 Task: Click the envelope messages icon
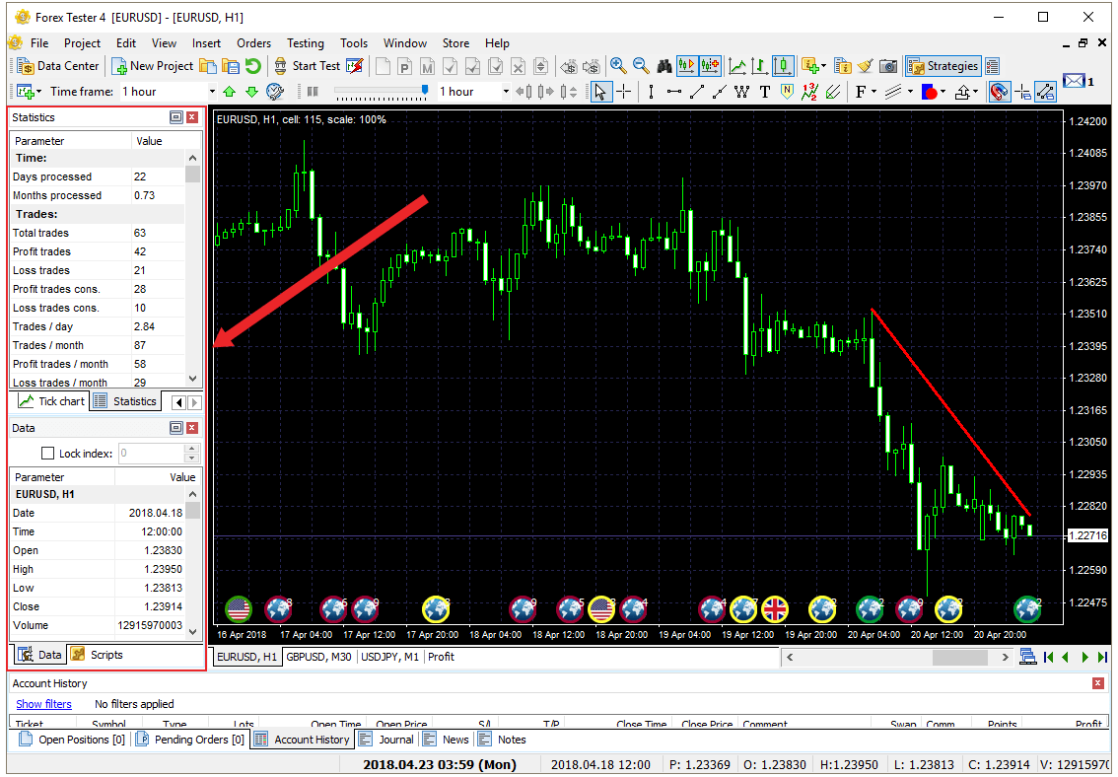click(1073, 81)
